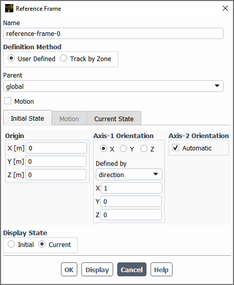Choose Z for Axis-1 Orientation

click(144, 149)
